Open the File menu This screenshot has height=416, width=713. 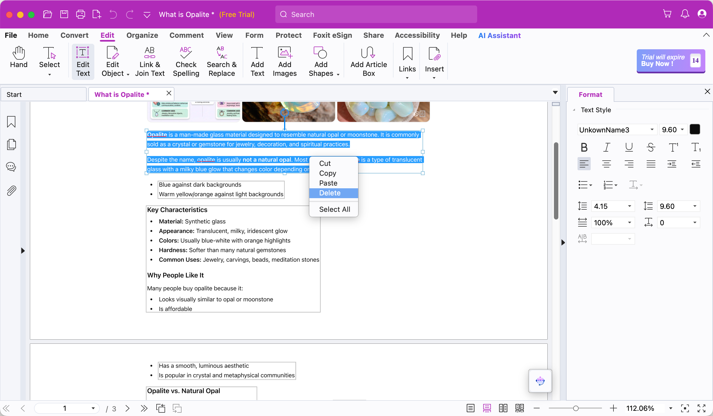[11, 35]
